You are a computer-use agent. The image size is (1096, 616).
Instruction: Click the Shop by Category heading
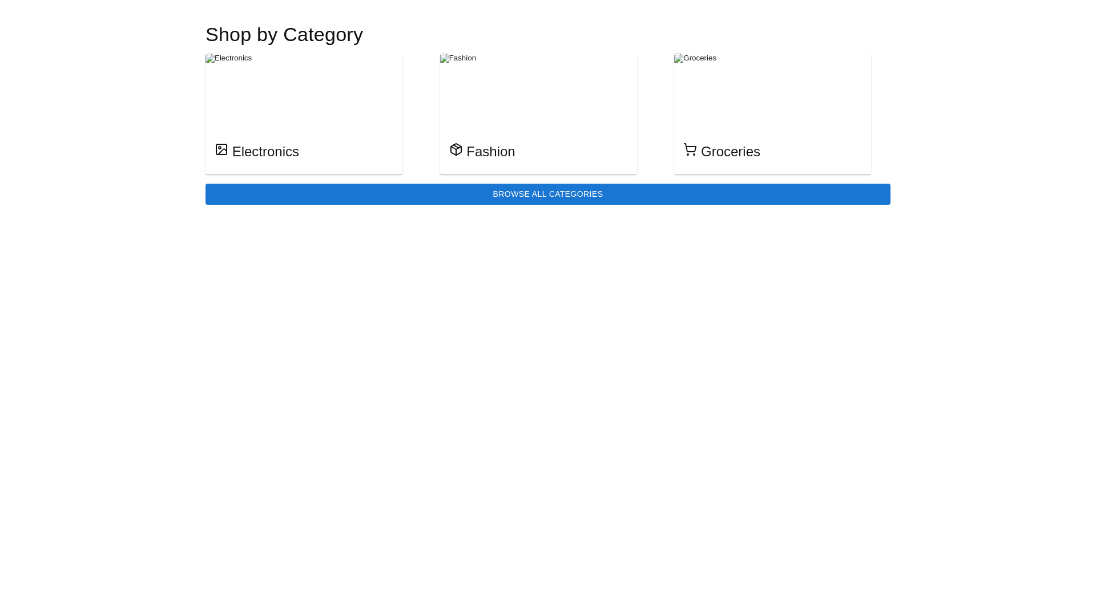284,35
